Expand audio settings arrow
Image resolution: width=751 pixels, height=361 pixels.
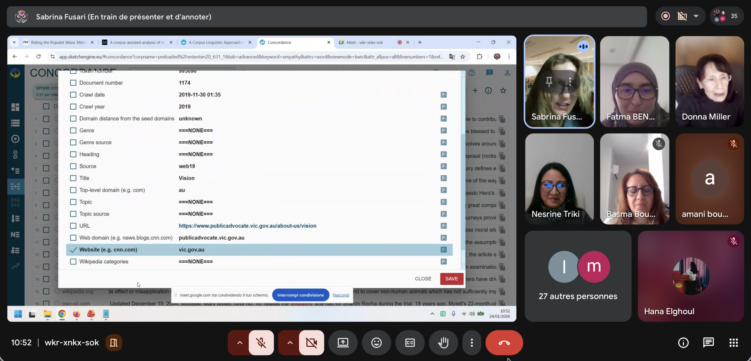pyautogui.click(x=240, y=343)
